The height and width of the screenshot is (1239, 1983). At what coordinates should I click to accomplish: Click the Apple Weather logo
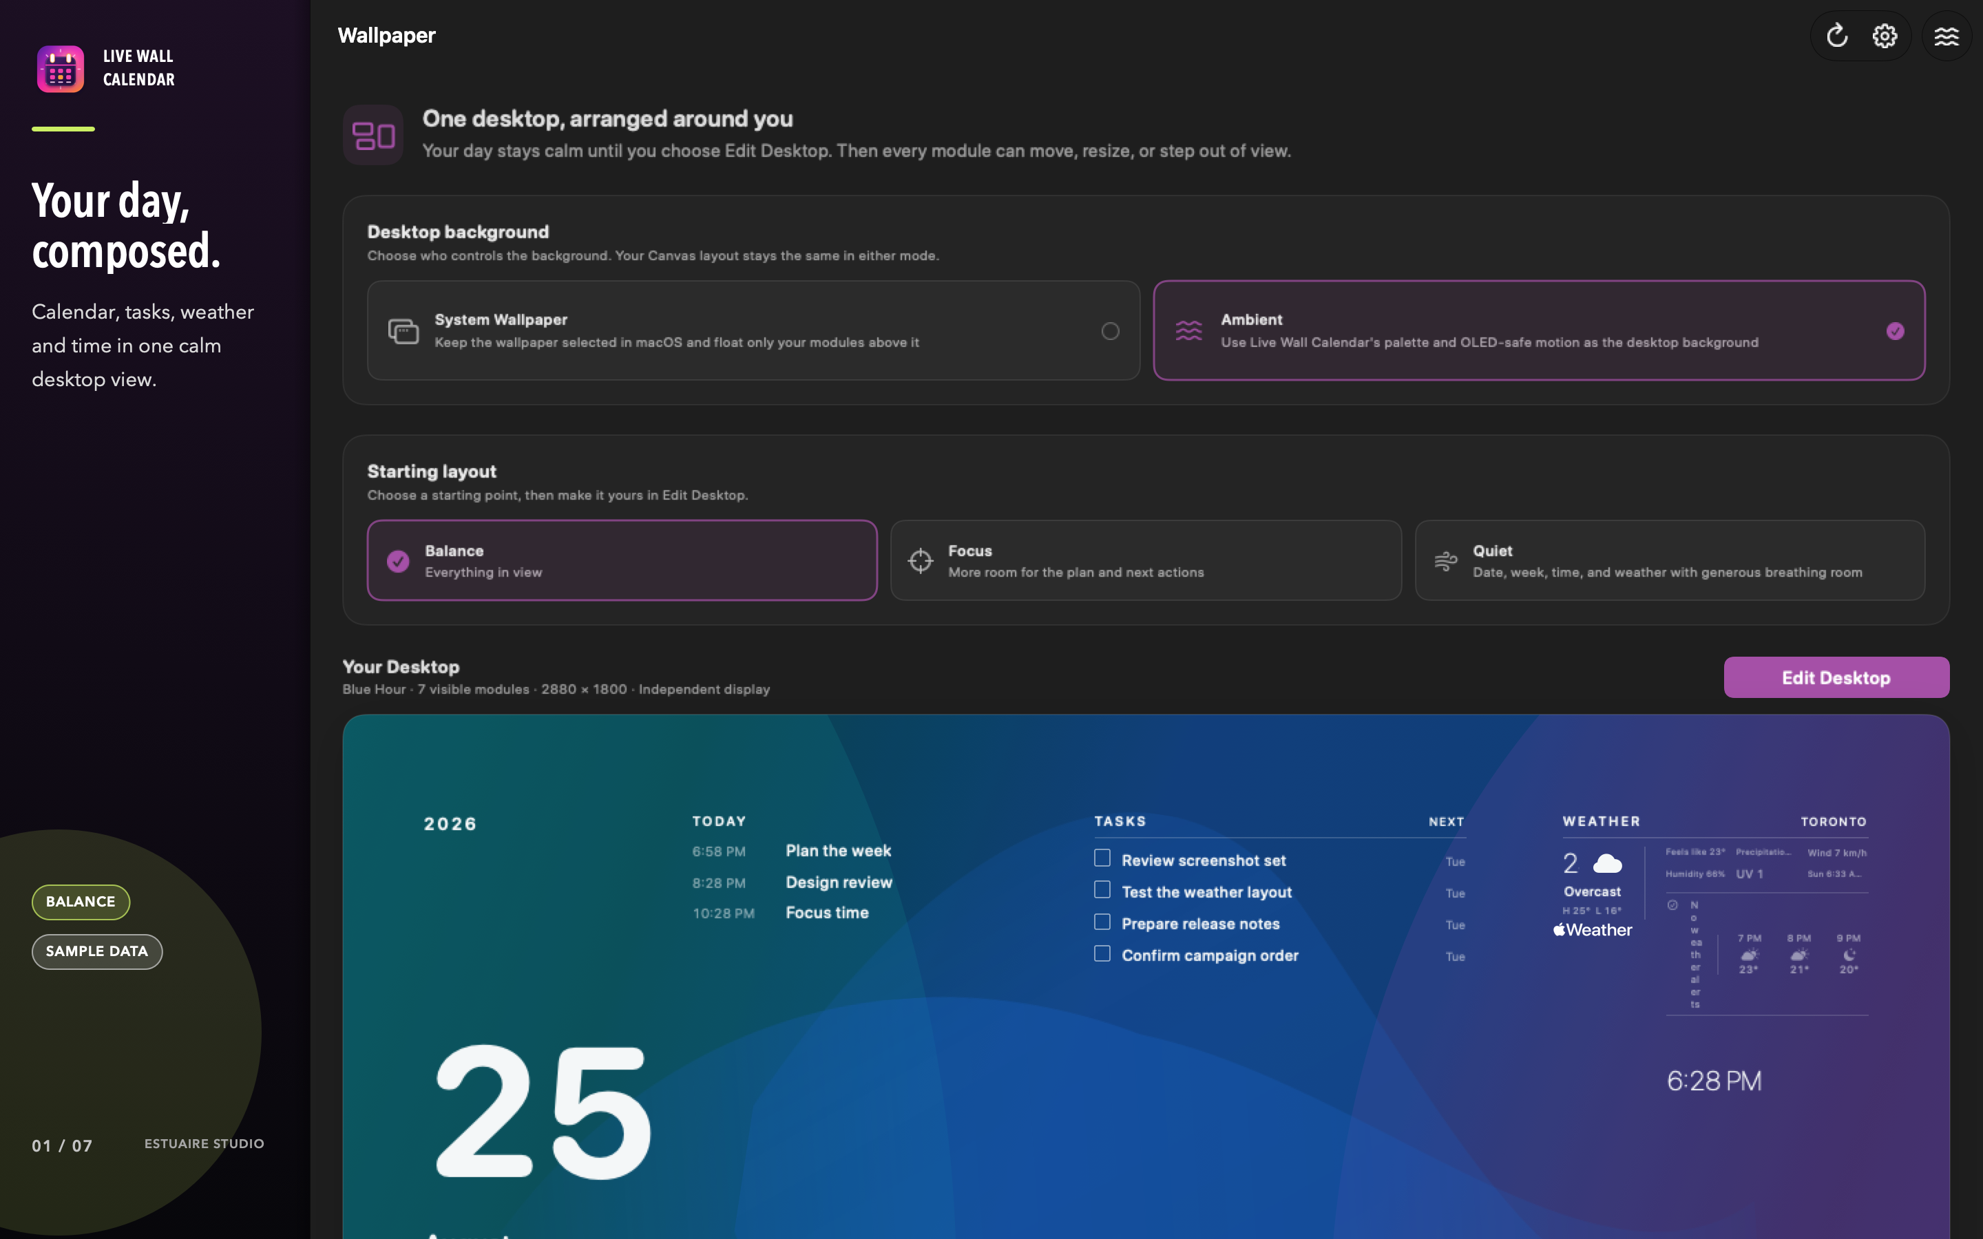pyautogui.click(x=1592, y=930)
